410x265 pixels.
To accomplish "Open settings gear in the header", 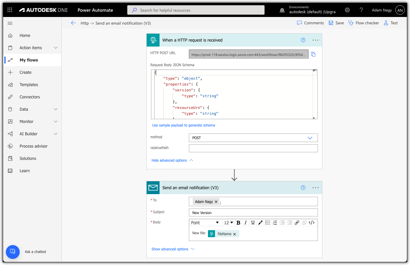I will 347,10.
